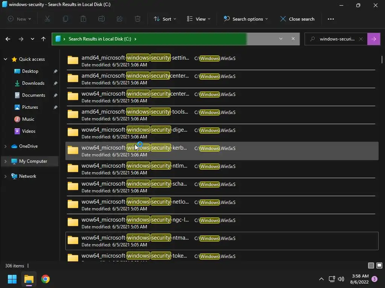Viewport: 385px width, 288px height.
Task: Open Pictures in the sidebar
Action: coord(30,107)
